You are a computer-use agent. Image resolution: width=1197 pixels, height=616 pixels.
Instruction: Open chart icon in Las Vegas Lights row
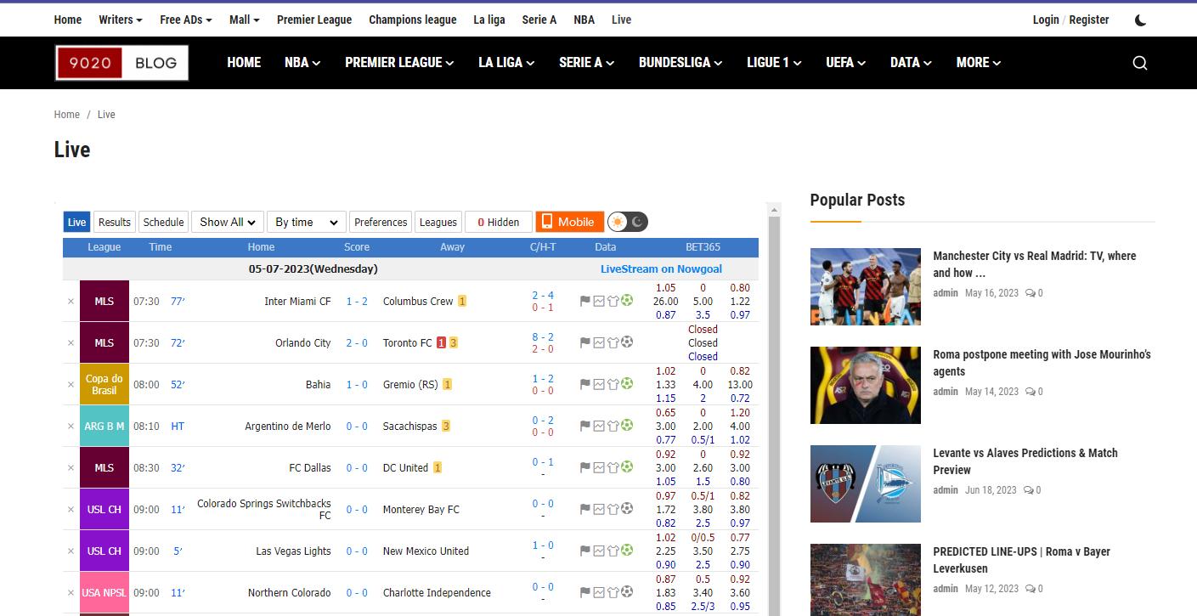click(599, 551)
